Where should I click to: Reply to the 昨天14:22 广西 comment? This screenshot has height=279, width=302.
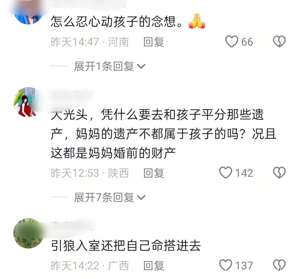(154, 266)
